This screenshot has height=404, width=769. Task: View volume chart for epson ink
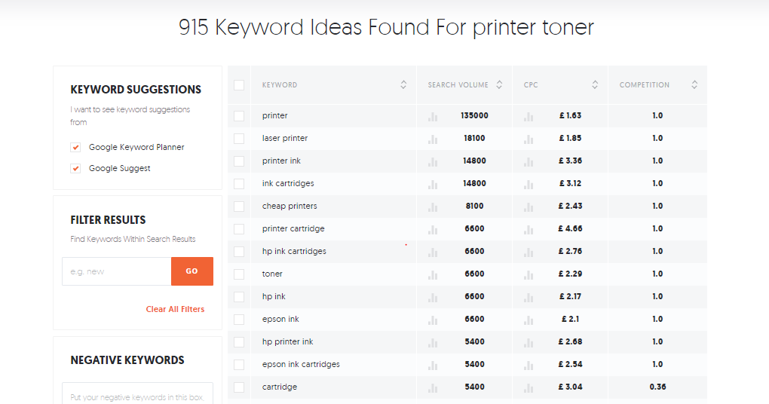[433, 320]
